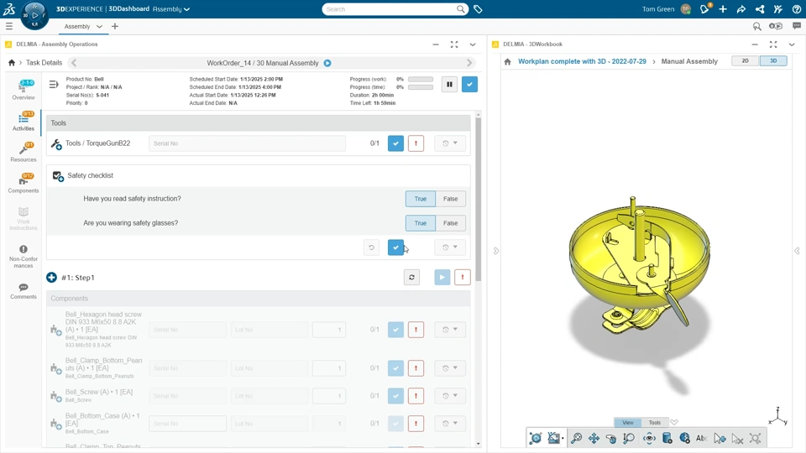Image resolution: width=806 pixels, height=453 pixels.
Task: Switch to Tools tab in 3D toolbar
Action: point(654,422)
